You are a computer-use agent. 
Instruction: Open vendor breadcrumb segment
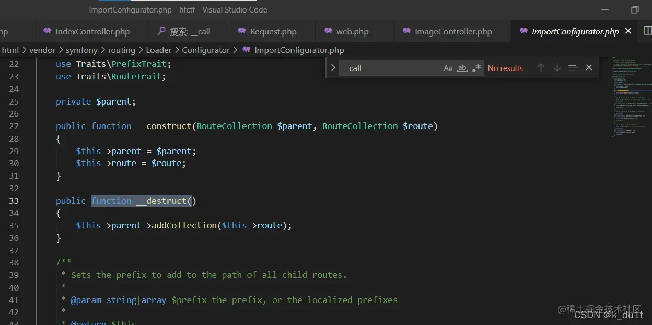coord(42,50)
